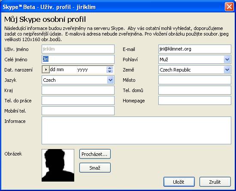Click the birth date spinner up arrow
The image size is (236, 191).
click(109, 68)
